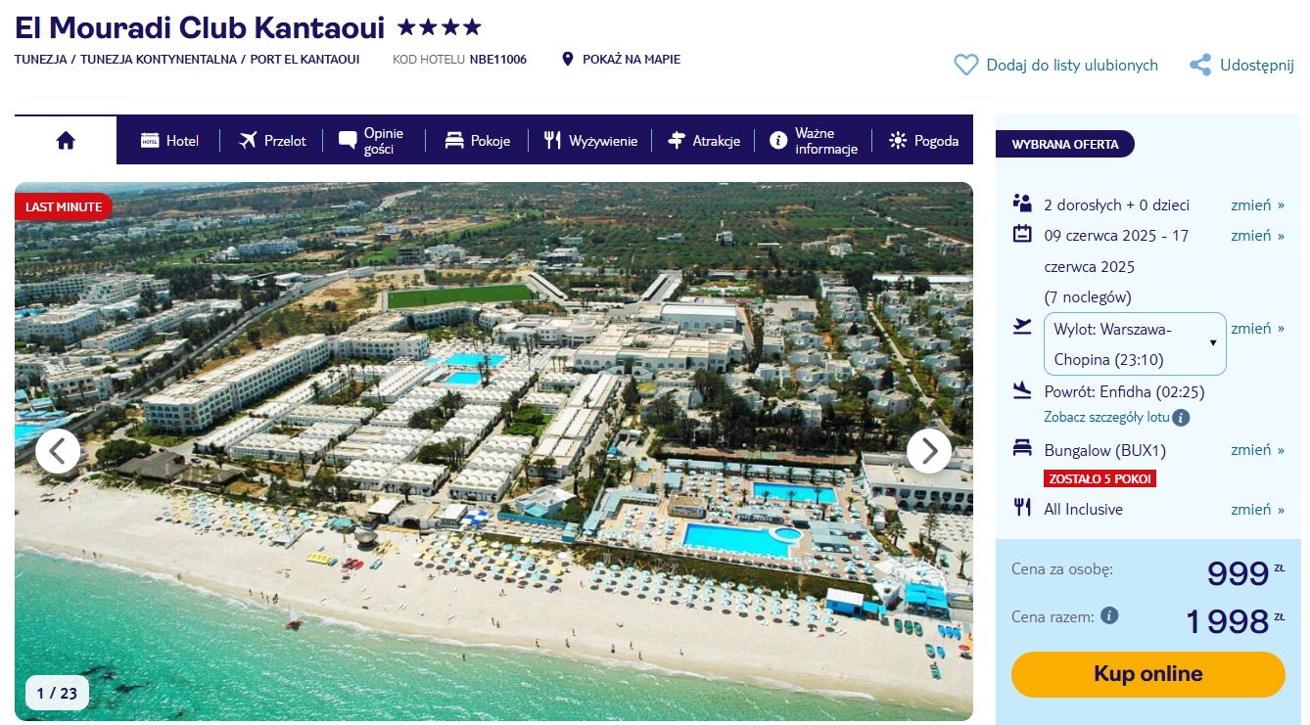This screenshot has height=725, width=1310.
Task: Click info icon beside flight details
Action: coord(1182,418)
